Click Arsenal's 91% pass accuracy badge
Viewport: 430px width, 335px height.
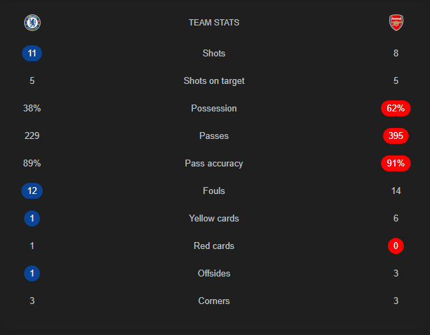(396, 163)
